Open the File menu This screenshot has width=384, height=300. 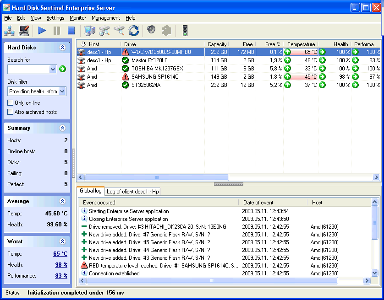(x=8, y=18)
